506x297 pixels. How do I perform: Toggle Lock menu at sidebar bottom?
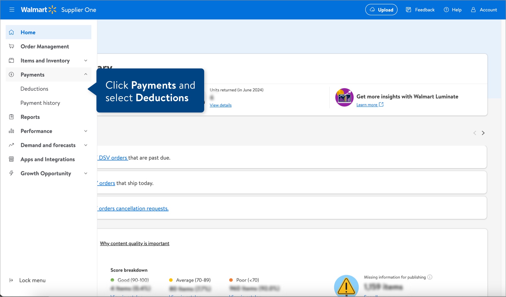pos(32,280)
